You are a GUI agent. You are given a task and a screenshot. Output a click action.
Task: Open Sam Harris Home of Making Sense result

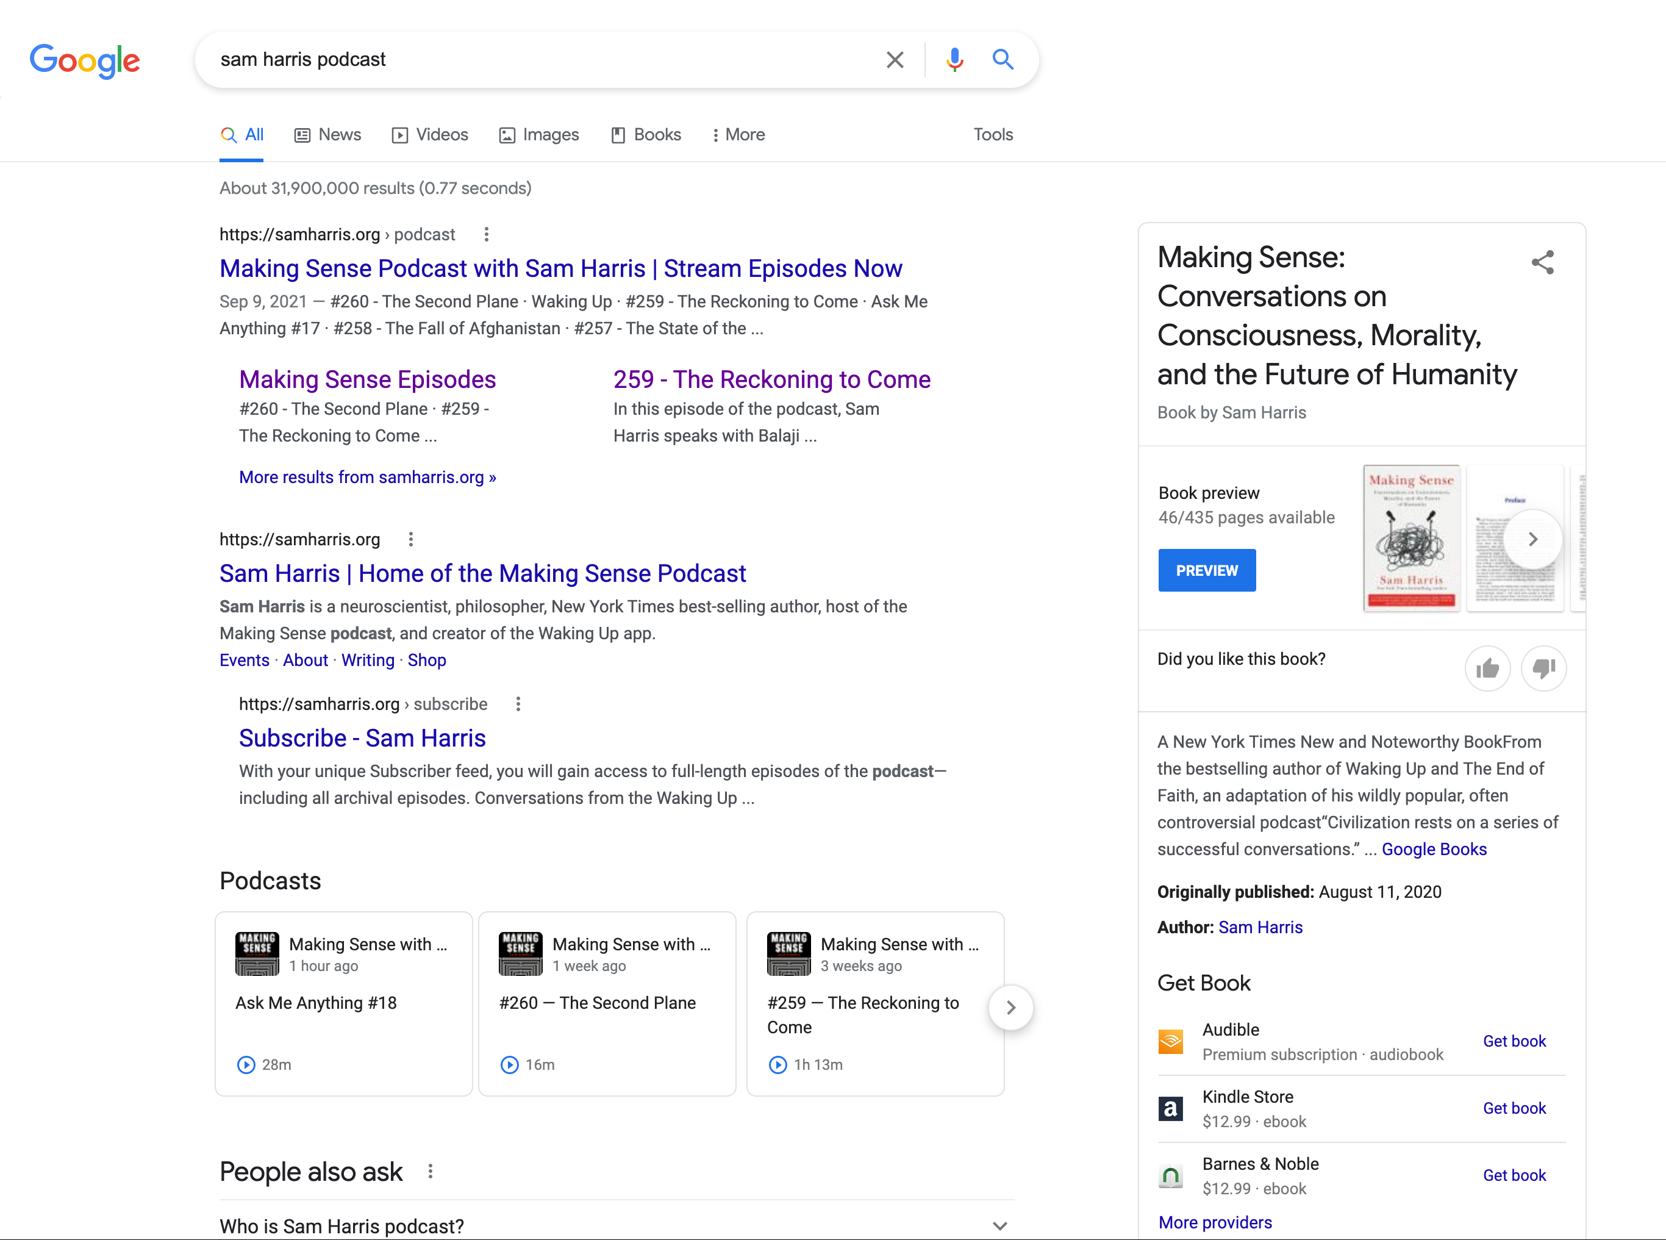[x=482, y=573]
